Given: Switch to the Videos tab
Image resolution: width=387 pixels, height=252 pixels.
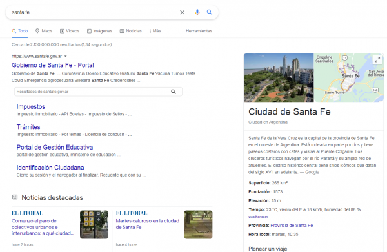Looking at the screenshot, I should (x=70, y=31).
